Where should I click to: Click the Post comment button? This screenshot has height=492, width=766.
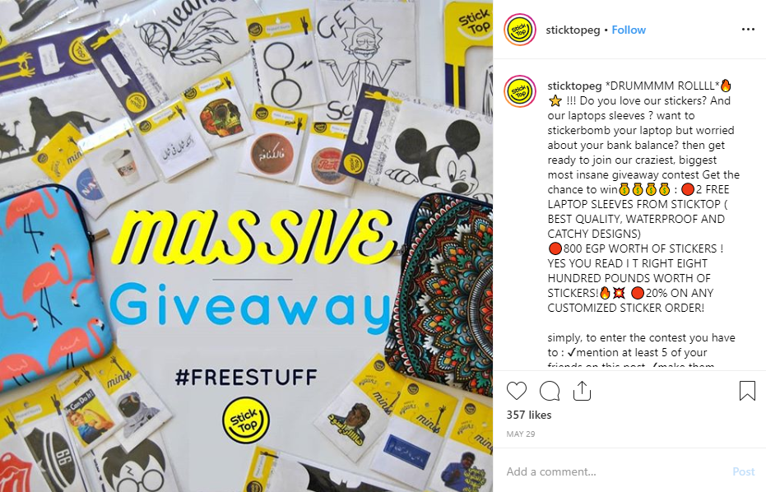pos(744,471)
